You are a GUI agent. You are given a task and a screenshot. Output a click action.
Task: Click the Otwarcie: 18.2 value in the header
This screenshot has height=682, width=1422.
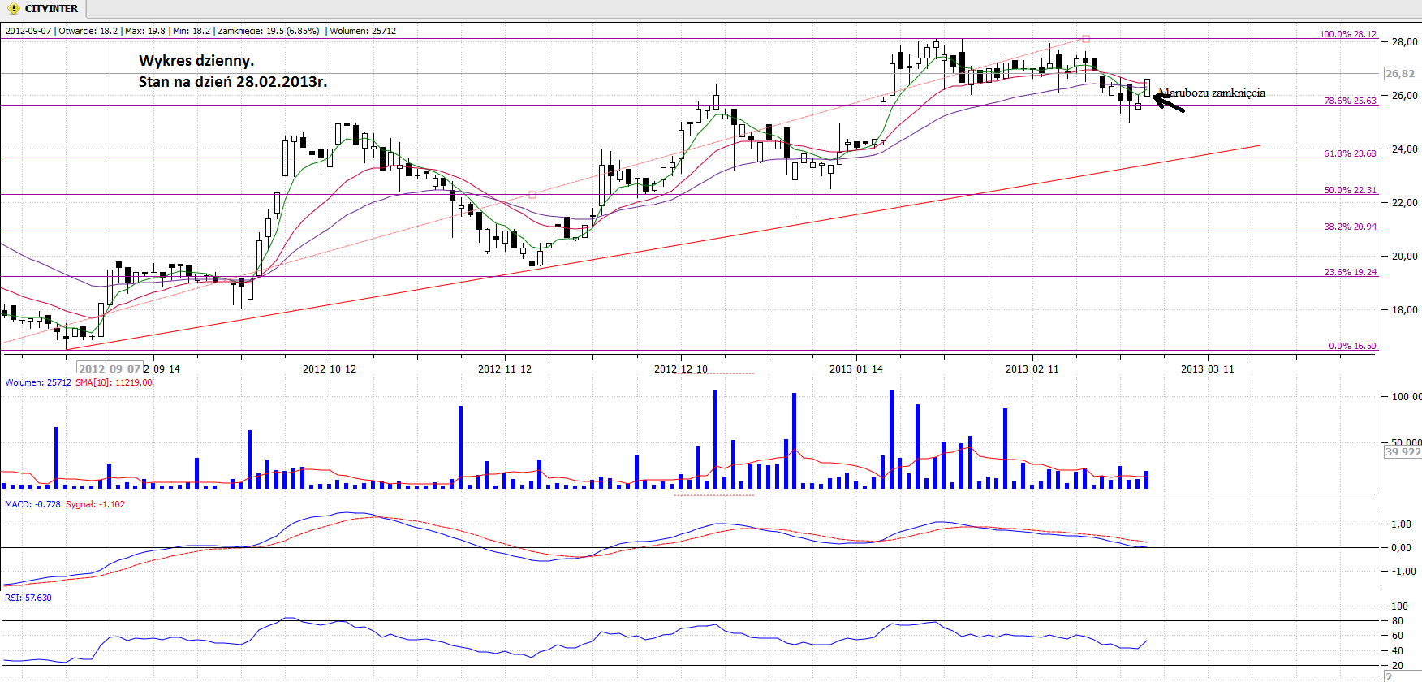pos(88,31)
